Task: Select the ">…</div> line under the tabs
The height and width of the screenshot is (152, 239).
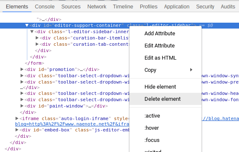Action: [49, 19]
